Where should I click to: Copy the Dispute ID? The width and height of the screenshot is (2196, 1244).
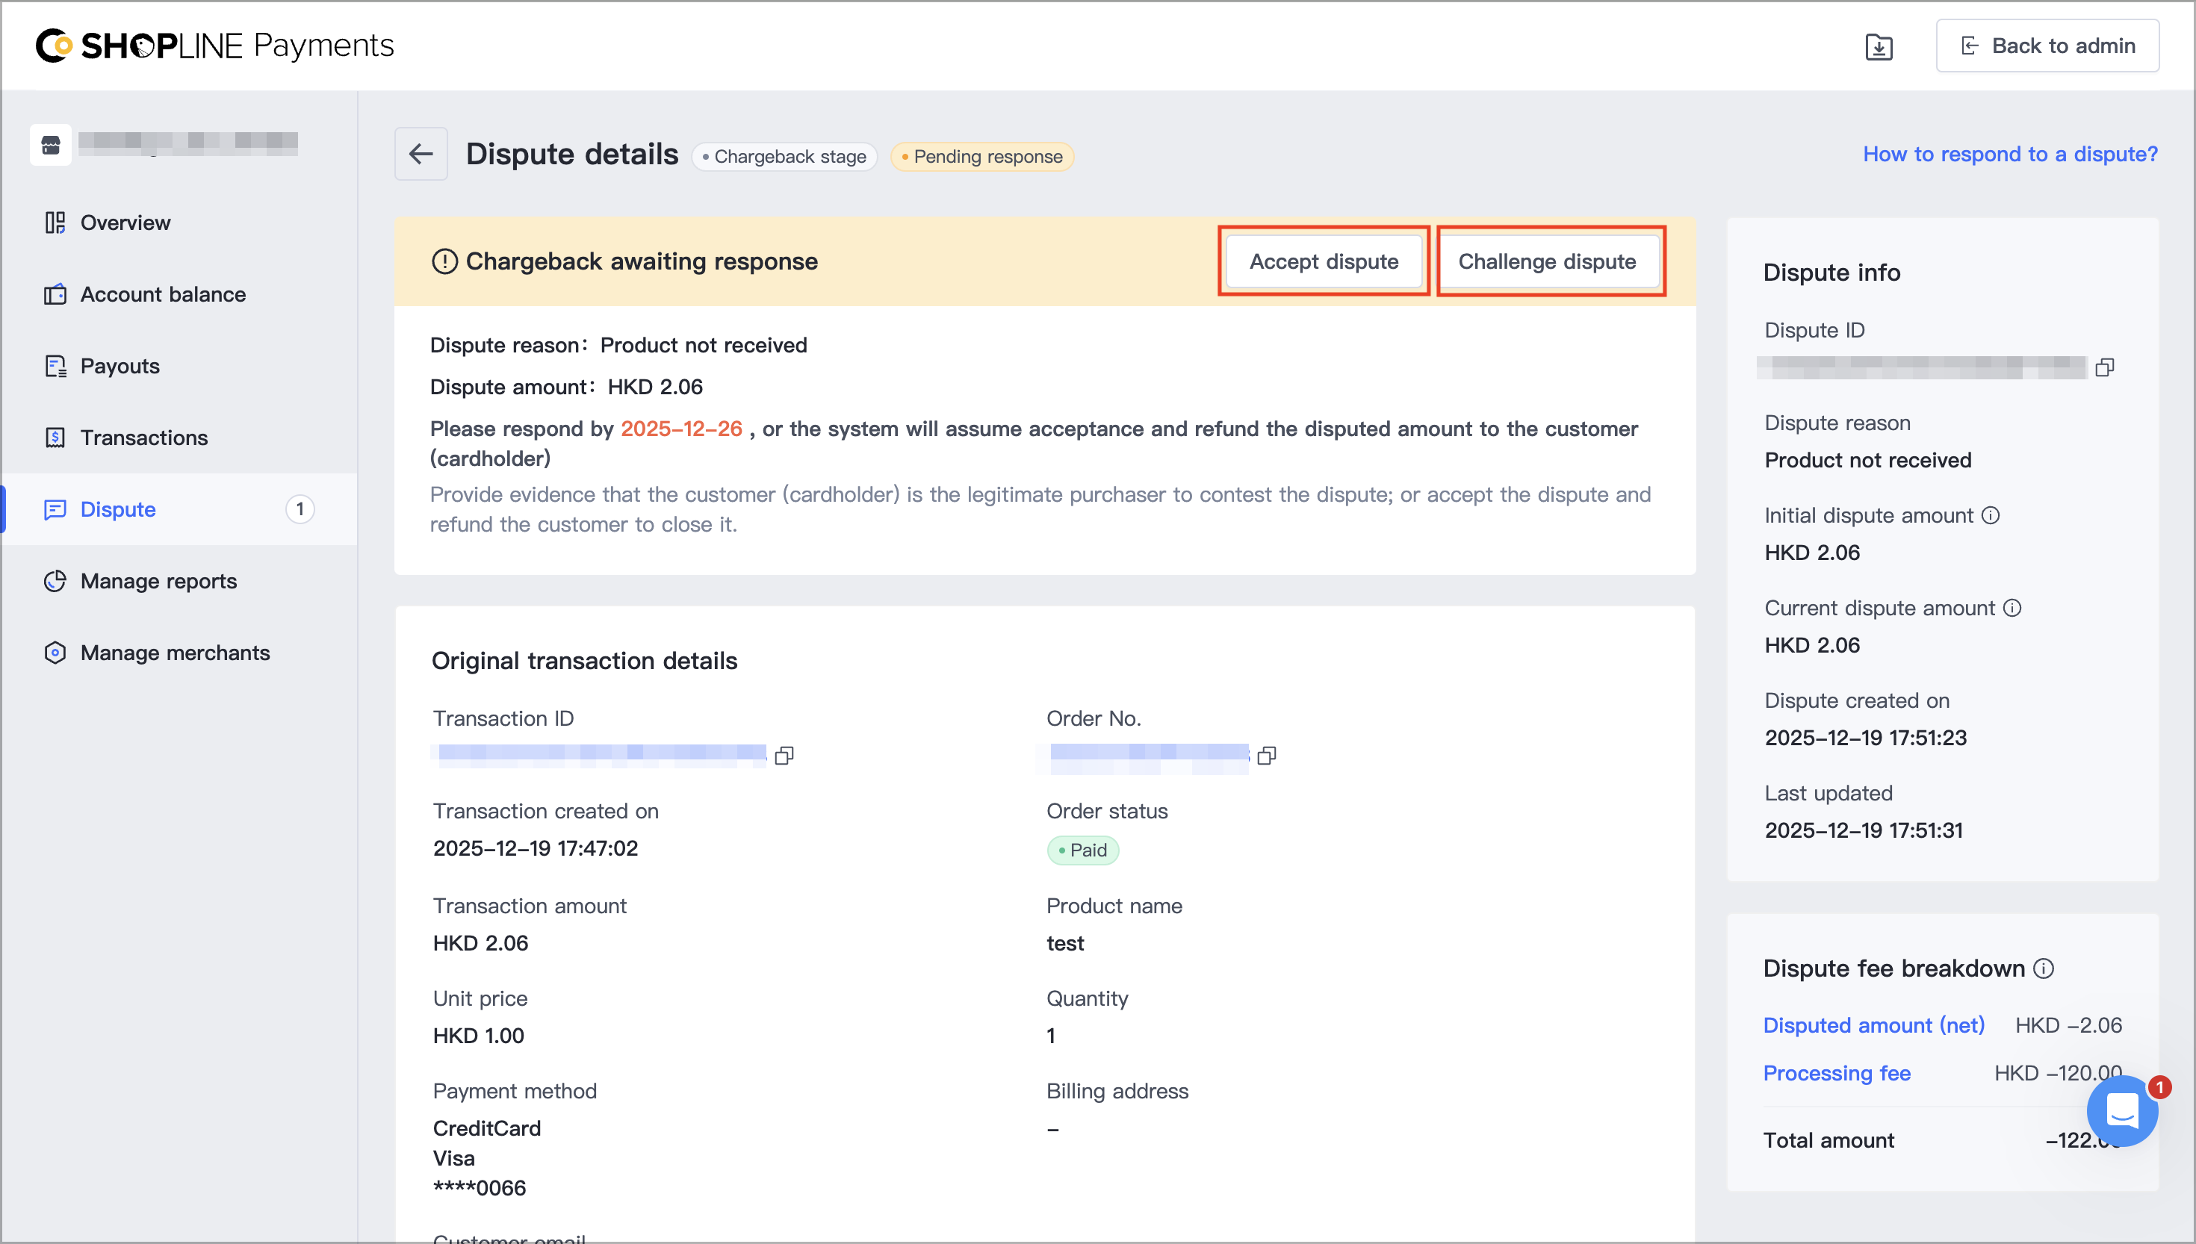(2105, 367)
